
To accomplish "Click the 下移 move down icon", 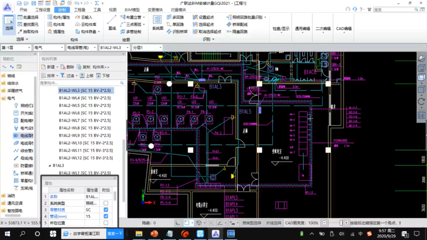I will (99, 76).
